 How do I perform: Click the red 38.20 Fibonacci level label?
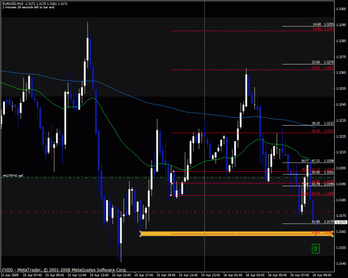pos(322,131)
